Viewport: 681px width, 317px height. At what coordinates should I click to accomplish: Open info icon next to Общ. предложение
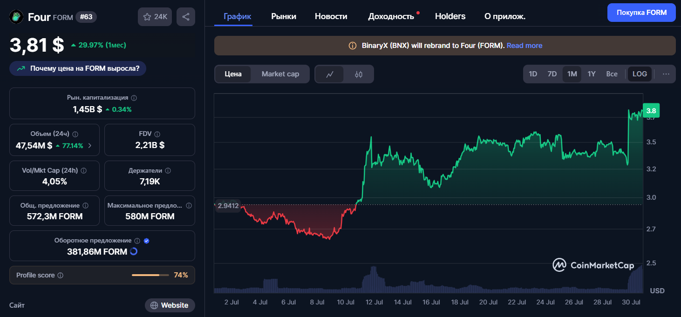coord(85,205)
